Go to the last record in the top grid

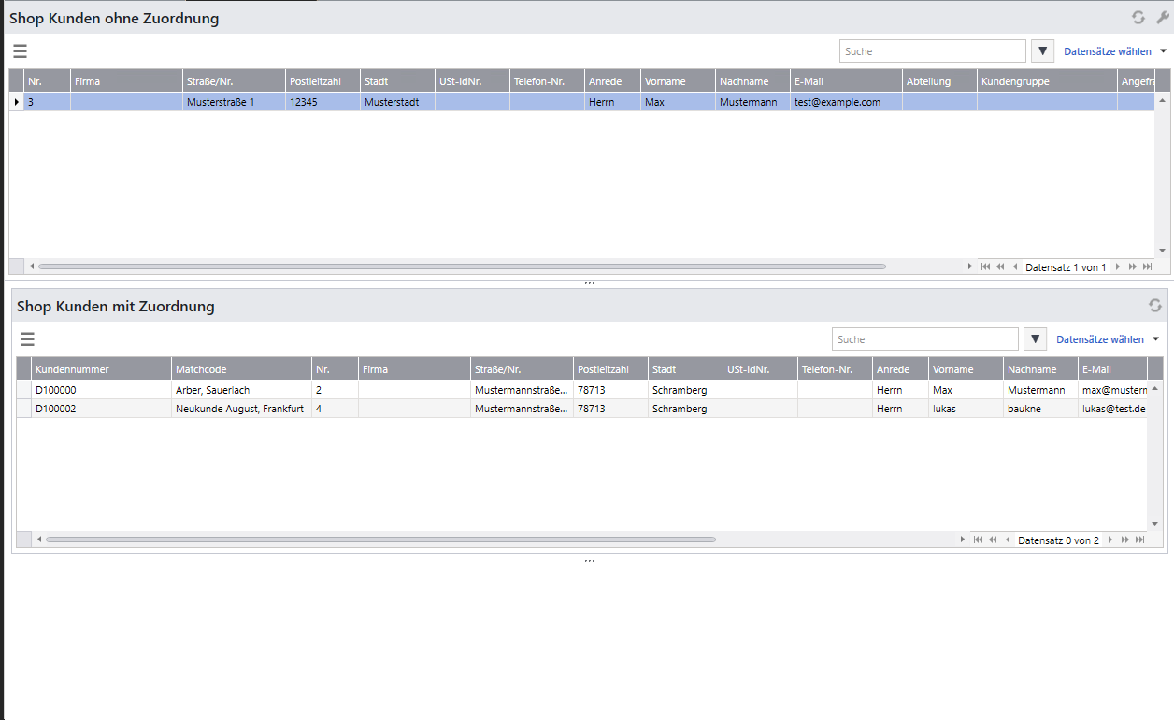[1147, 267]
